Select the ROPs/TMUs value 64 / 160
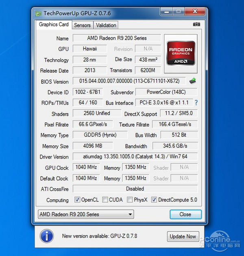The image size is (244, 256). coord(87,103)
